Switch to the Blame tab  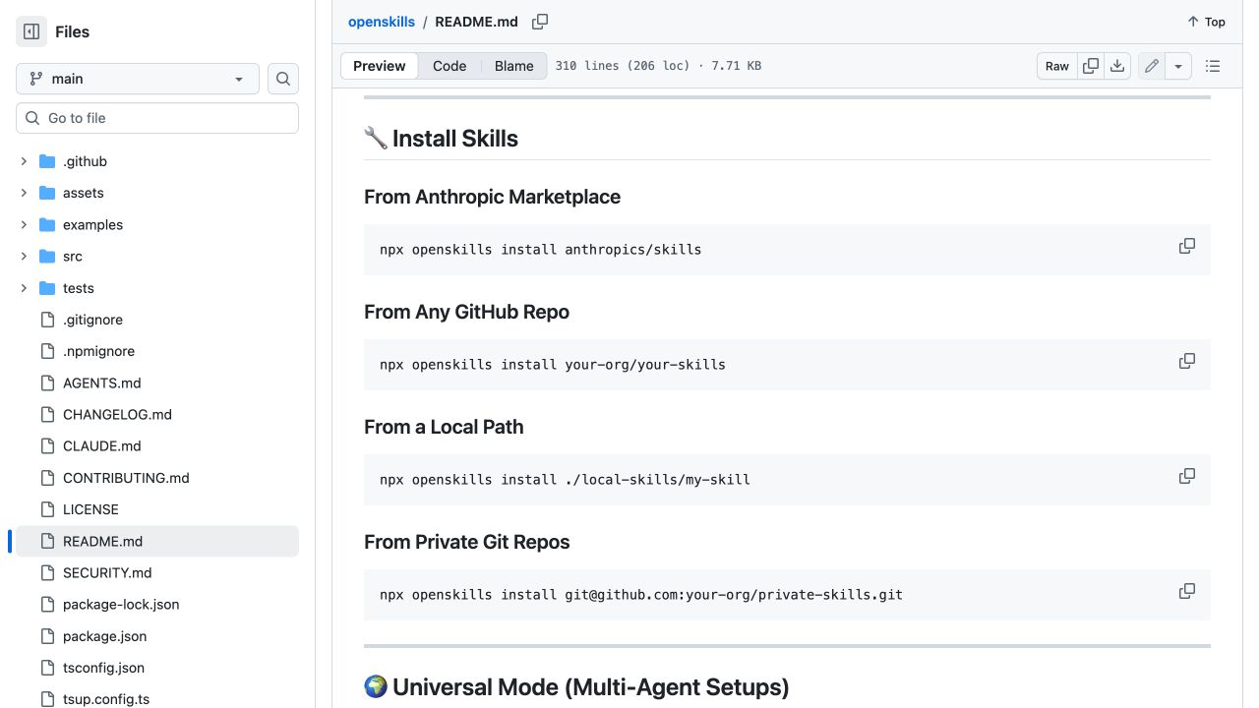[513, 66]
